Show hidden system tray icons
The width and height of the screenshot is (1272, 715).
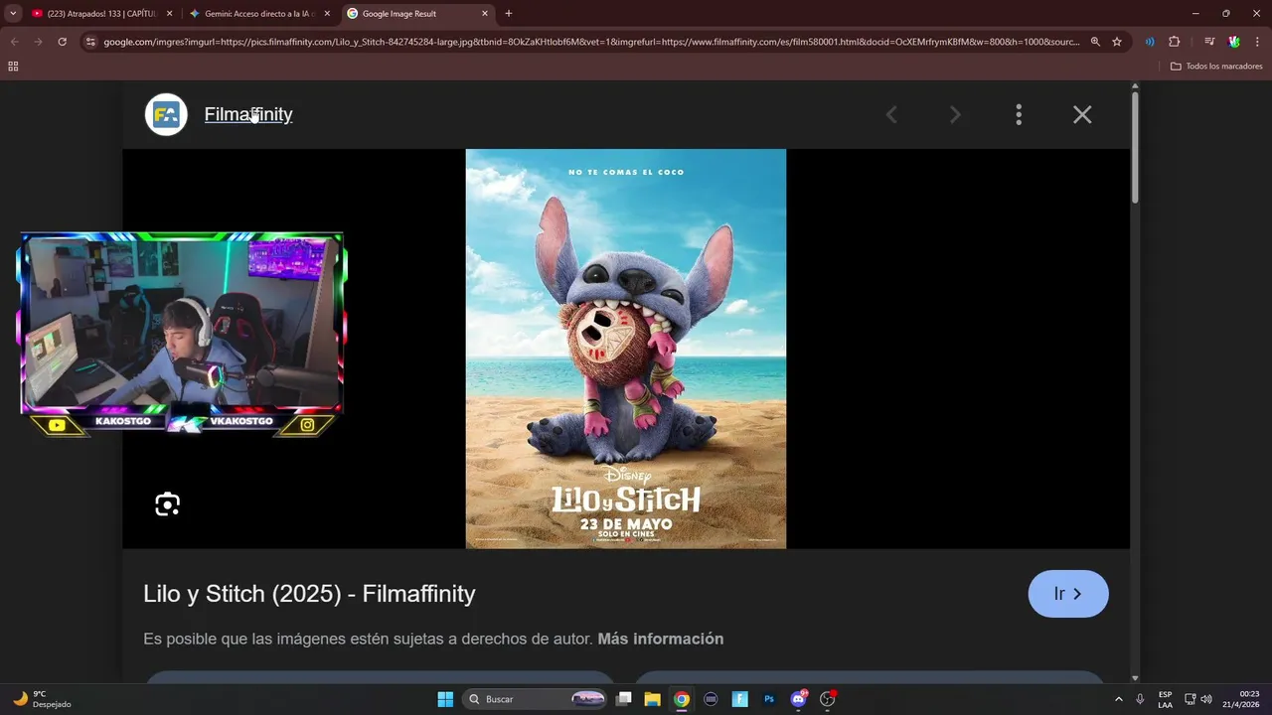coord(1119,699)
